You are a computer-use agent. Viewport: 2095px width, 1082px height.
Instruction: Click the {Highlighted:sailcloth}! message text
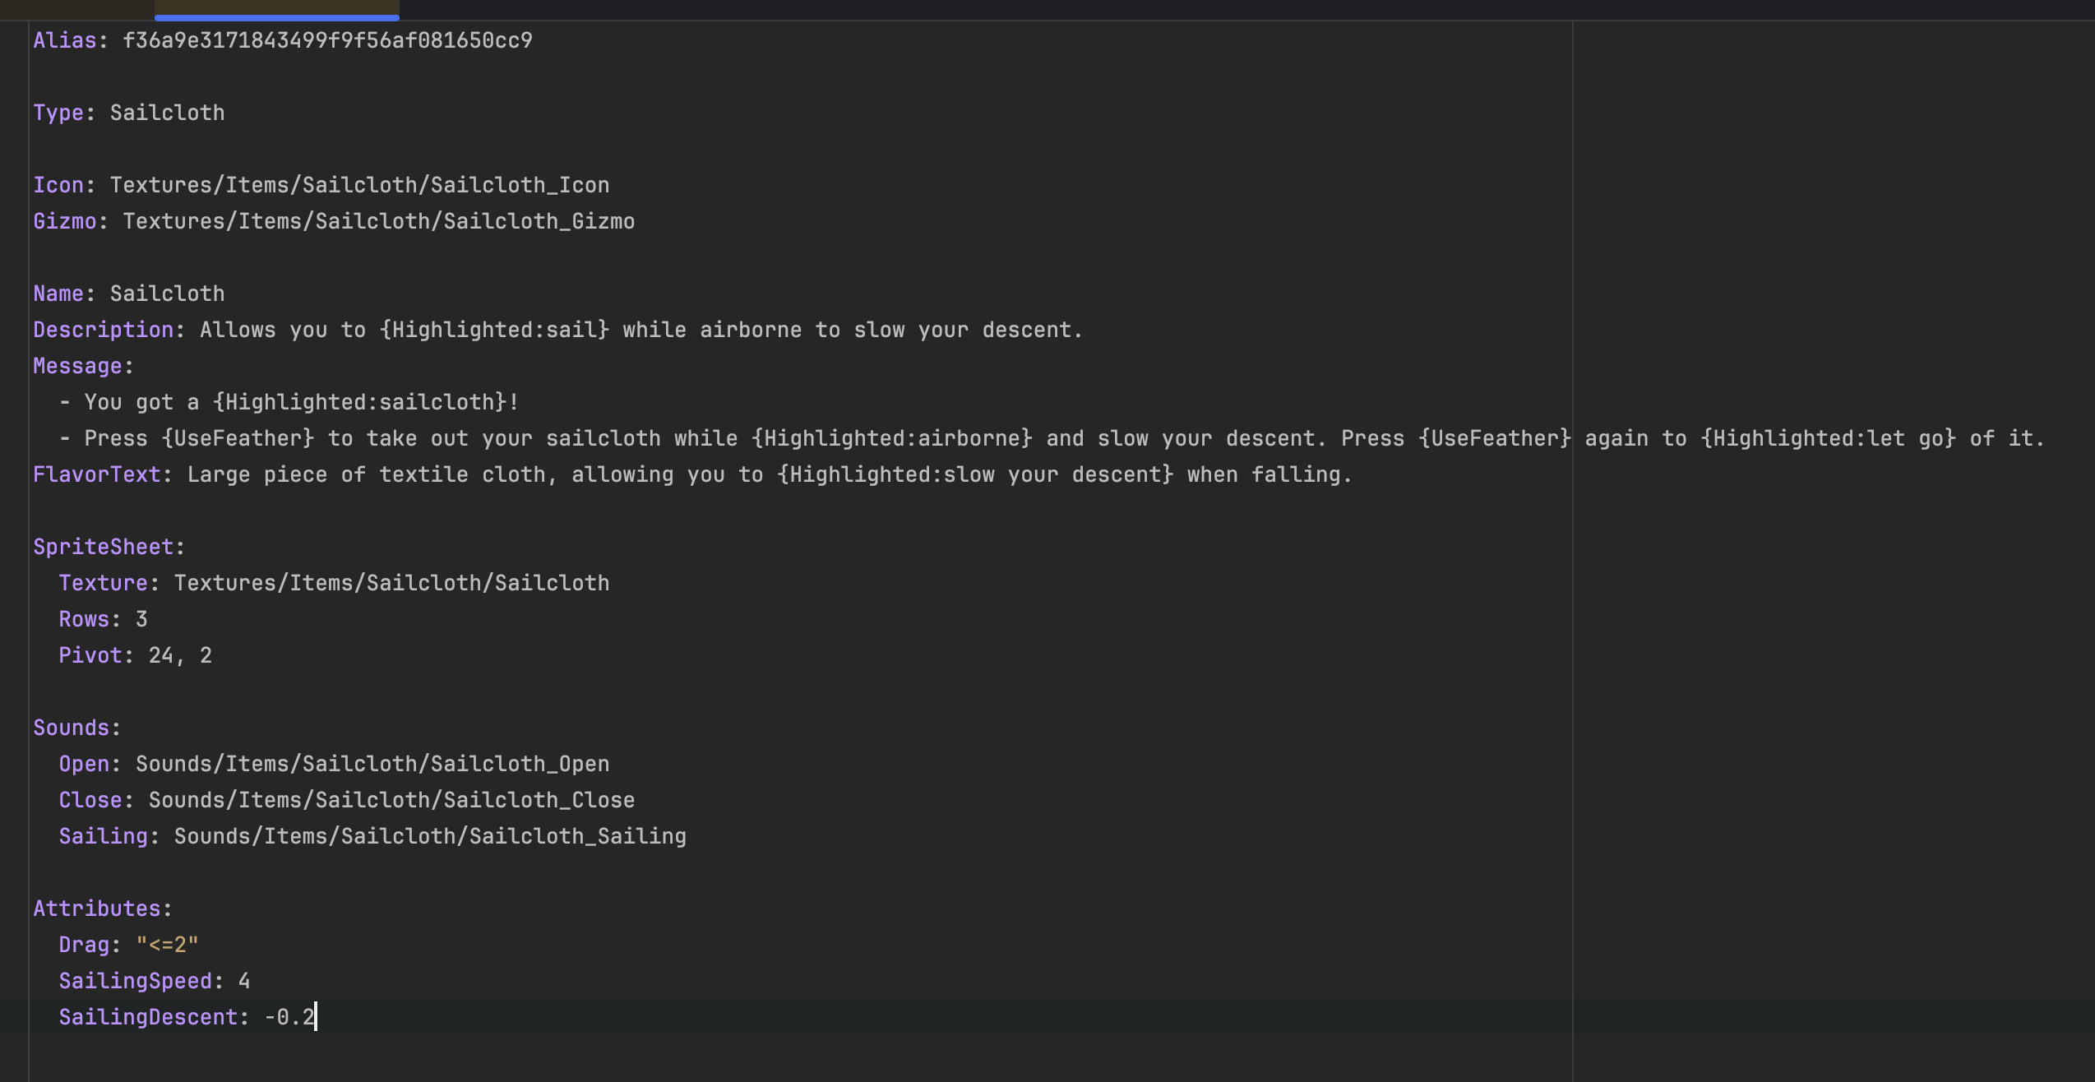366,402
